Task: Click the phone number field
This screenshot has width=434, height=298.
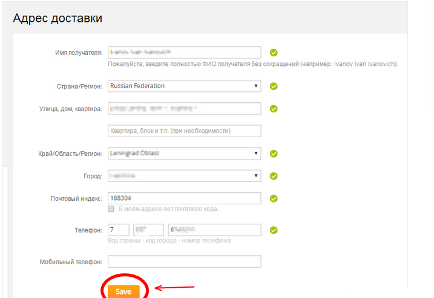Action: click(x=214, y=230)
